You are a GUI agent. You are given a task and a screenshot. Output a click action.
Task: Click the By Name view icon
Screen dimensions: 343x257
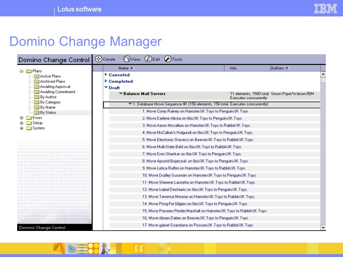pos(36,107)
